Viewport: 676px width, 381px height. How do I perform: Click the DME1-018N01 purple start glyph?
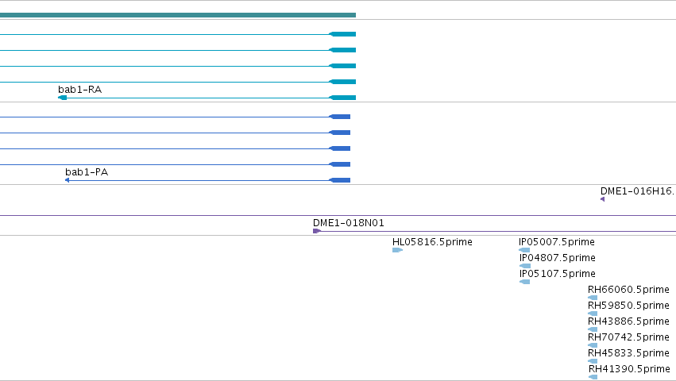[317, 231]
